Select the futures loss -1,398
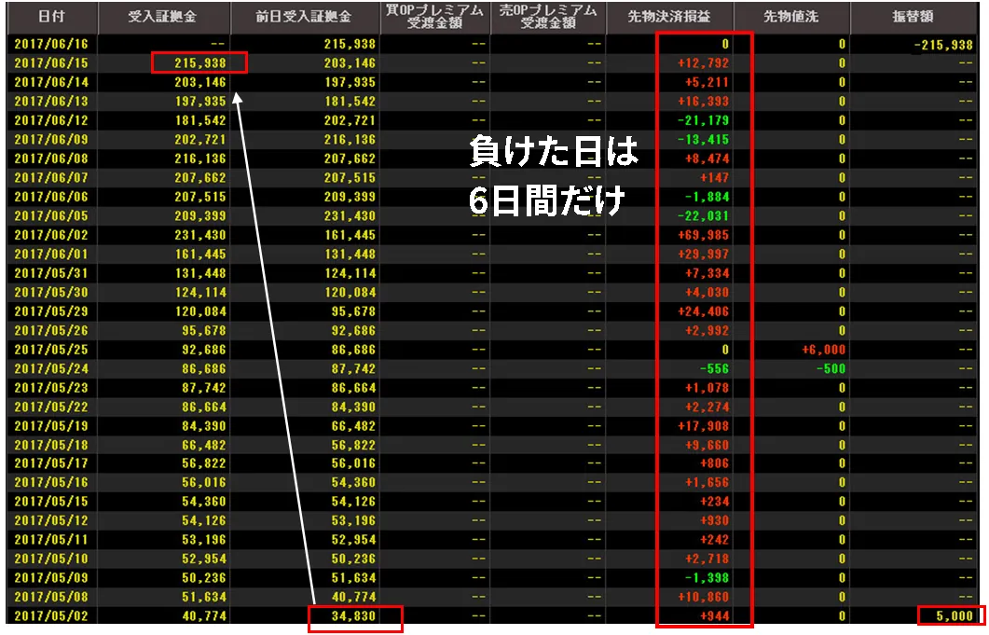Viewport: 989px width, 635px height. (x=707, y=577)
